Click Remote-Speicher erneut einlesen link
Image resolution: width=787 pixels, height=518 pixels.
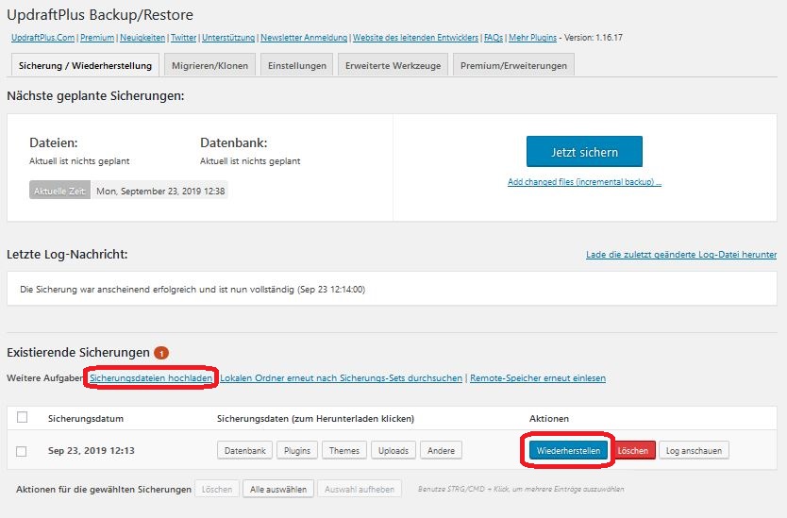[538, 378]
